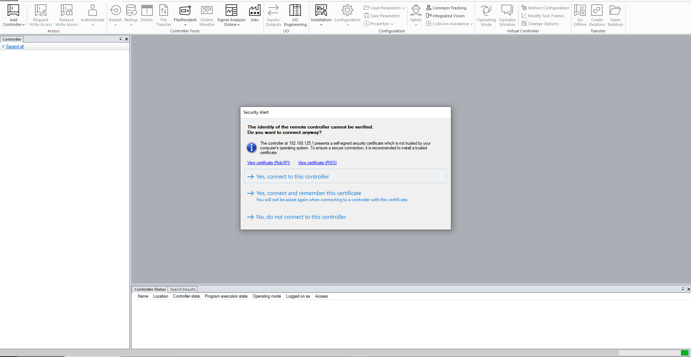Click the Program execution state column header
This screenshot has width=691, height=357.
pos(226,296)
